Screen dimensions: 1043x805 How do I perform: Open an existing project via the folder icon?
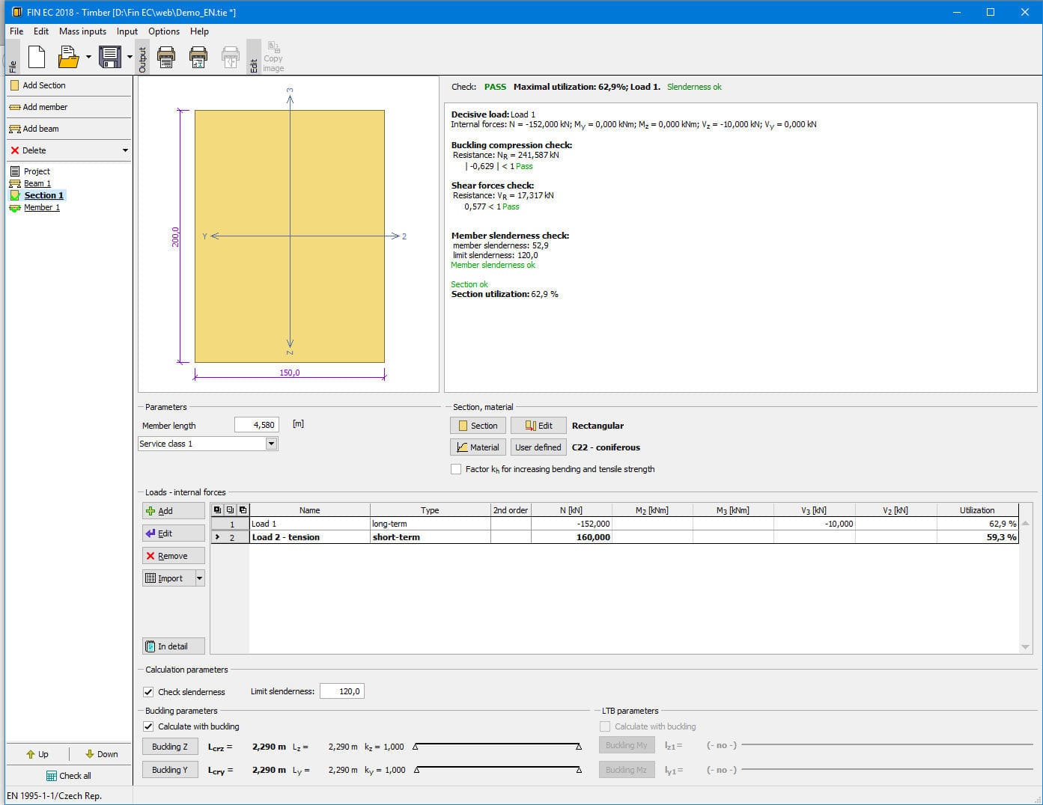tap(66, 57)
